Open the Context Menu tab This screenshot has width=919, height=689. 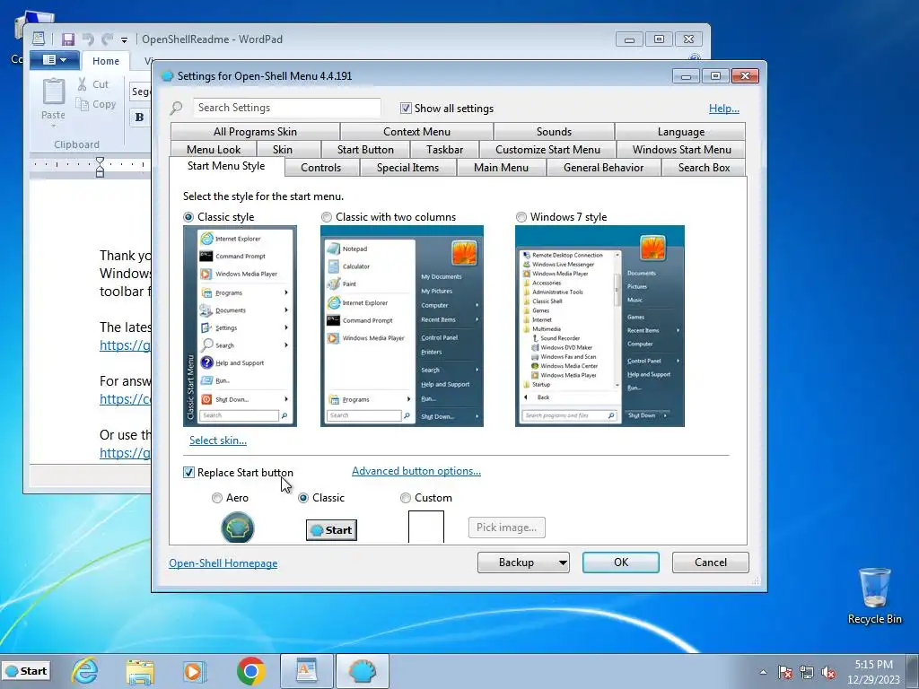click(x=416, y=132)
